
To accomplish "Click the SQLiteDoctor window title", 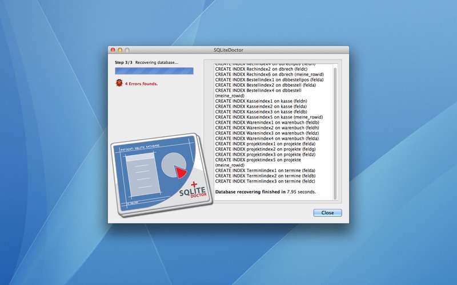I will coord(228,50).
